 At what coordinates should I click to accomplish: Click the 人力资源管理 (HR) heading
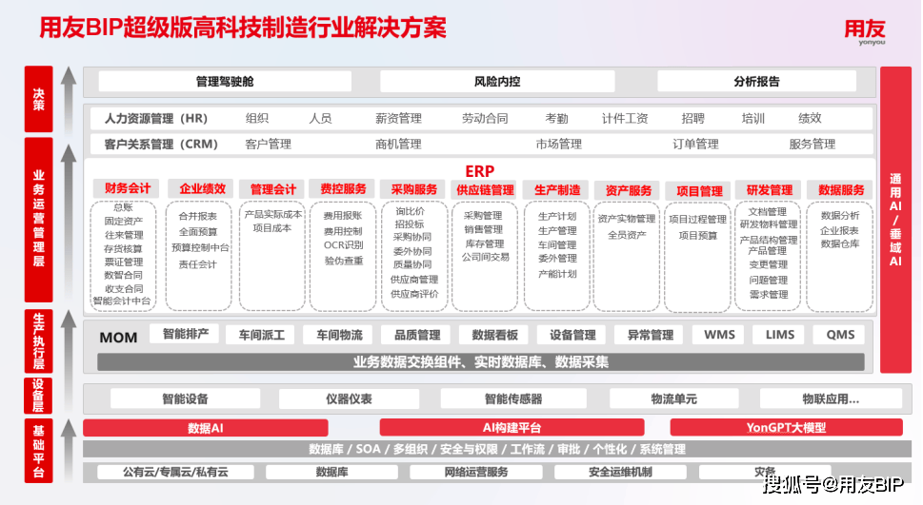156,119
